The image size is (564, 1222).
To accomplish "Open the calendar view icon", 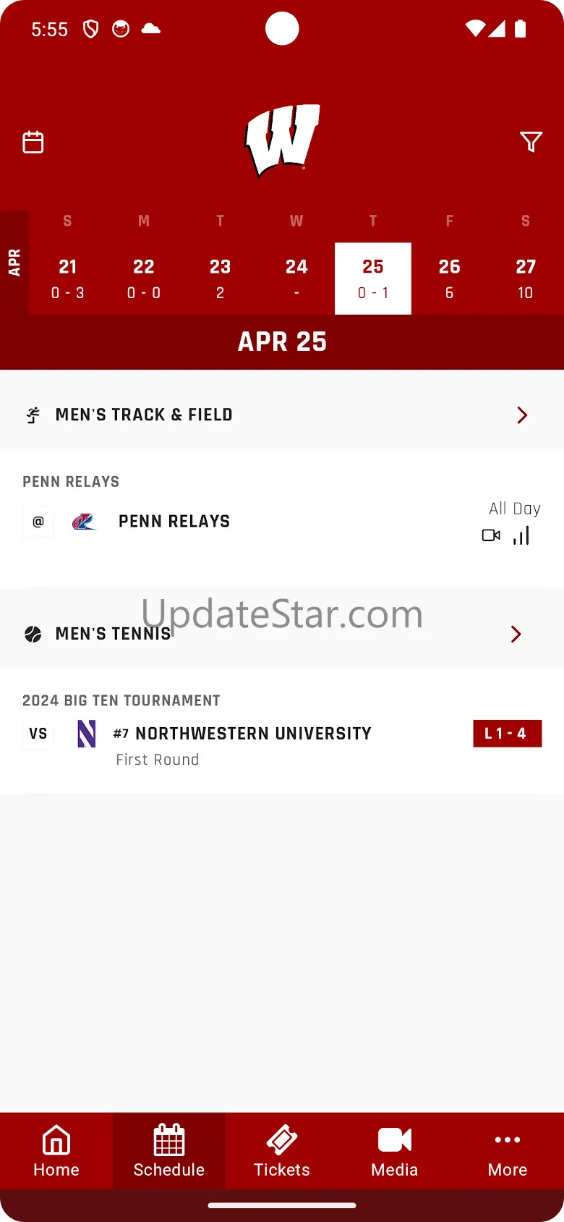I will point(33,142).
